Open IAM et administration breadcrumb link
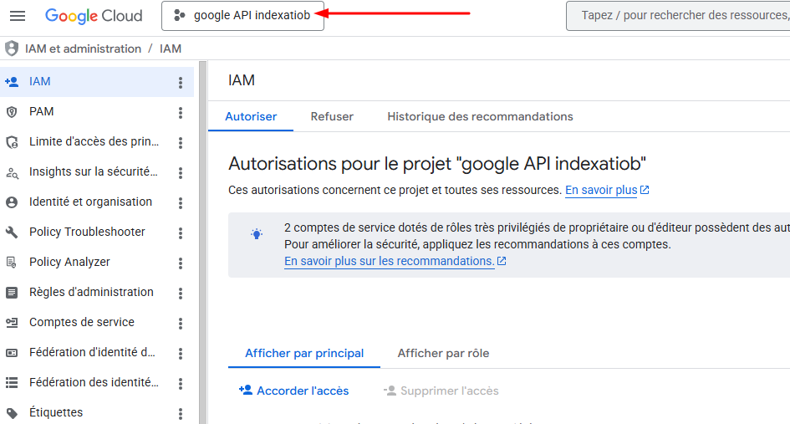Viewport: 790px width, 424px height. click(x=83, y=49)
